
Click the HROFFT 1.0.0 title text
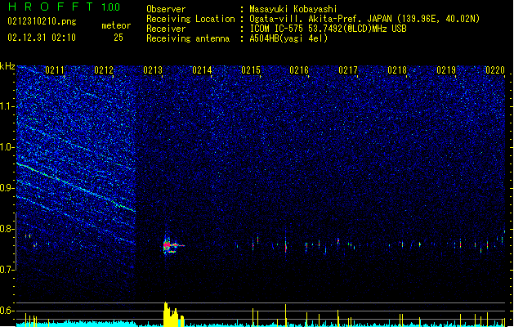point(64,7)
